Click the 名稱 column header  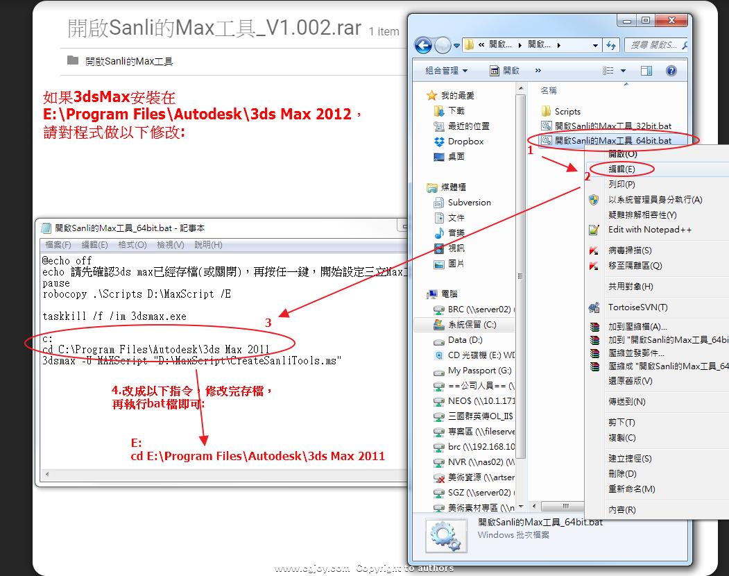pyautogui.click(x=549, y=91)
